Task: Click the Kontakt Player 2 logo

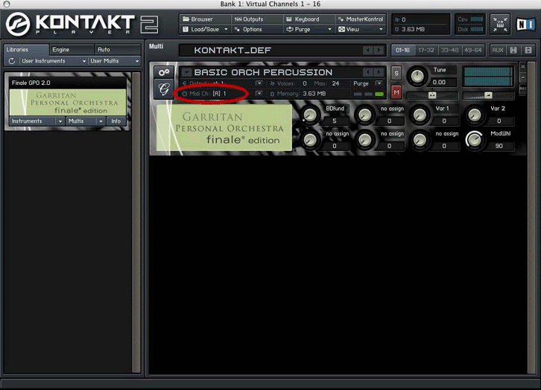Action: pos(82,24)
